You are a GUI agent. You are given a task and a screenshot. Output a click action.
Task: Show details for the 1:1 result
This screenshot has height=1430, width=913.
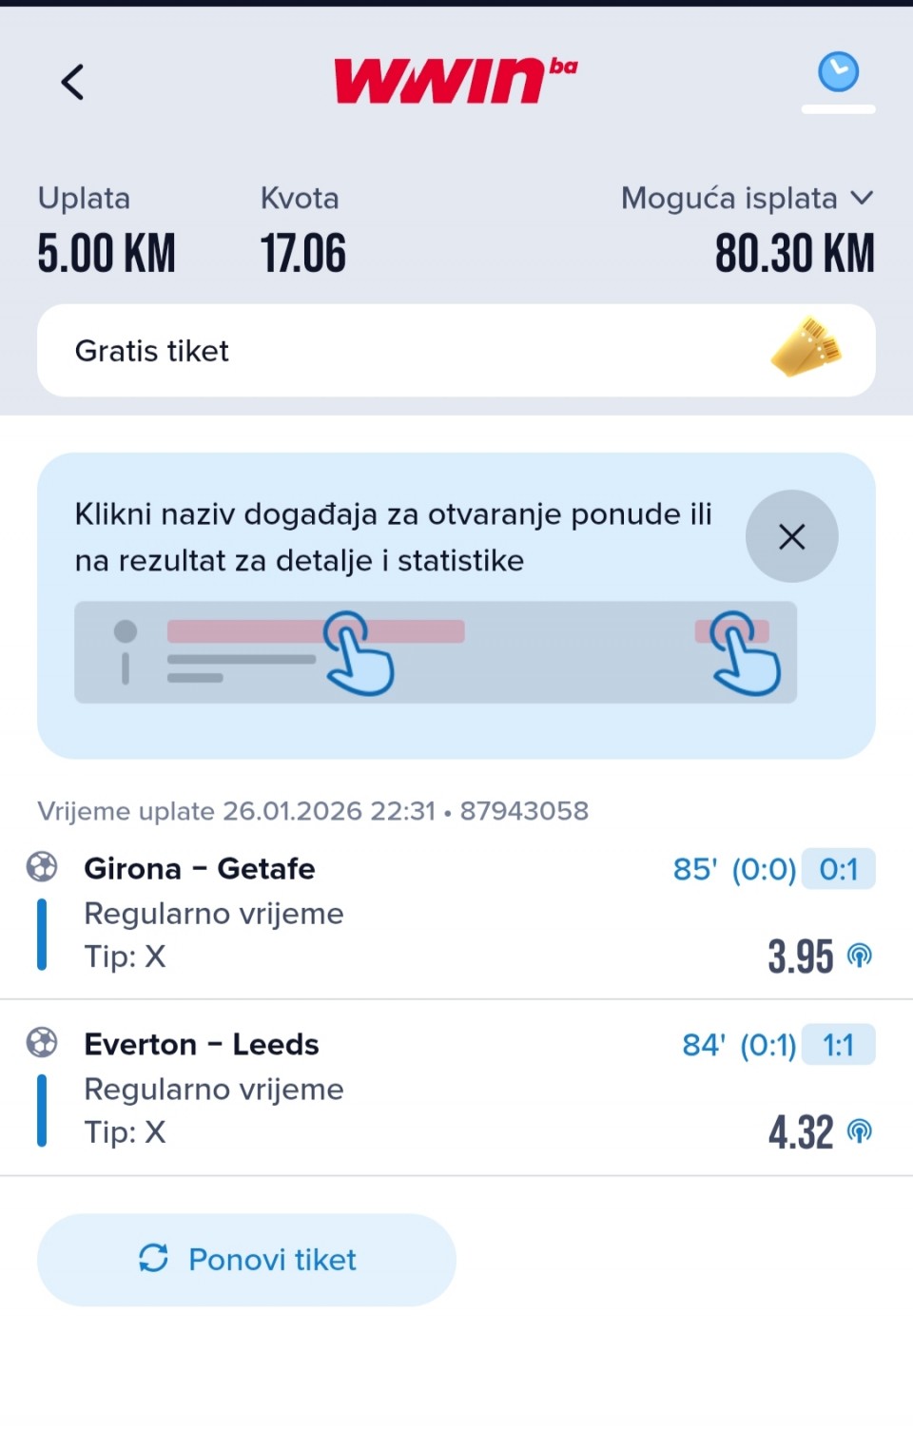tap(838, 1044)
